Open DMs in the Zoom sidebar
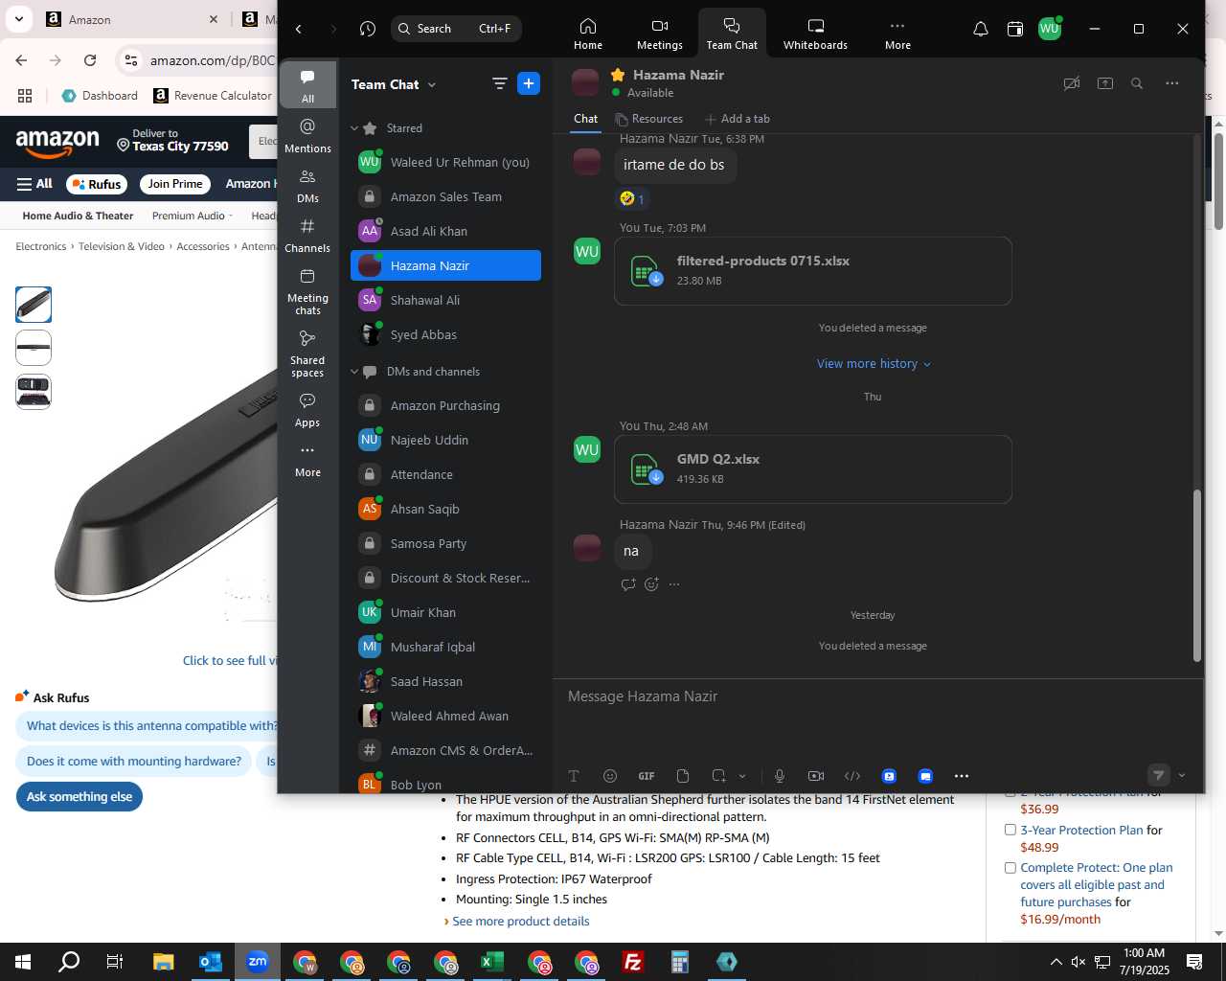The image size is (1226, 981). pos(307,185)
